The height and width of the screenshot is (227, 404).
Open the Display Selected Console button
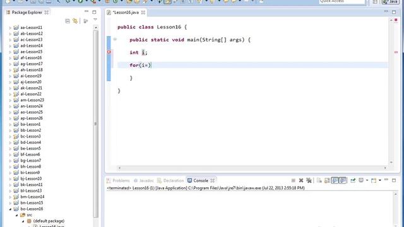coord(361,180)
